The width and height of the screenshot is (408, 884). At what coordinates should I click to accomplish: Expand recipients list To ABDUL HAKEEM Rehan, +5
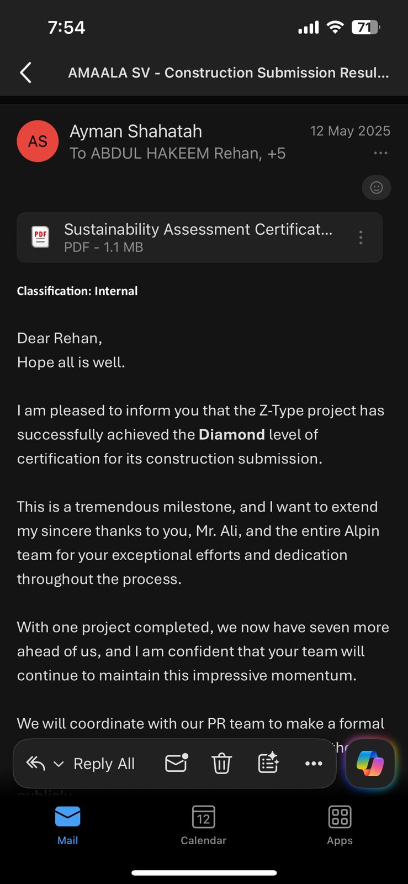click(x=177, y=154)
